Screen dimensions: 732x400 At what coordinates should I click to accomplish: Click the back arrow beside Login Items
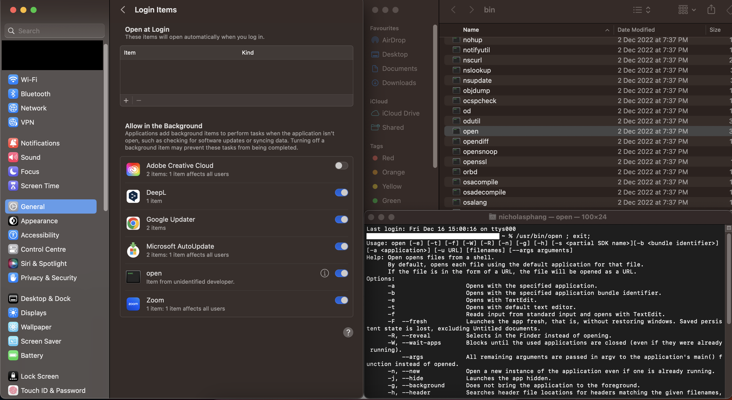point(123,10)
